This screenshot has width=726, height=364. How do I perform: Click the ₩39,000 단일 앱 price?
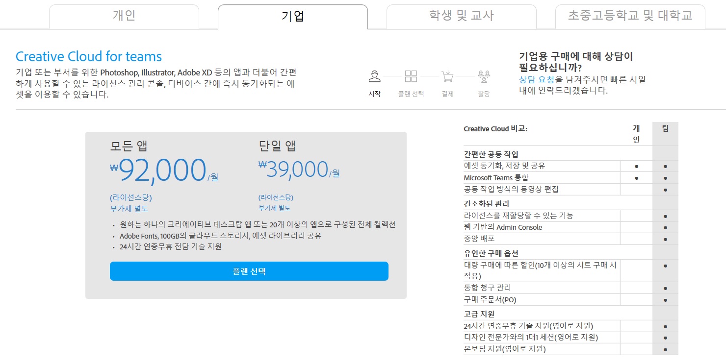(x=299, y=170)
